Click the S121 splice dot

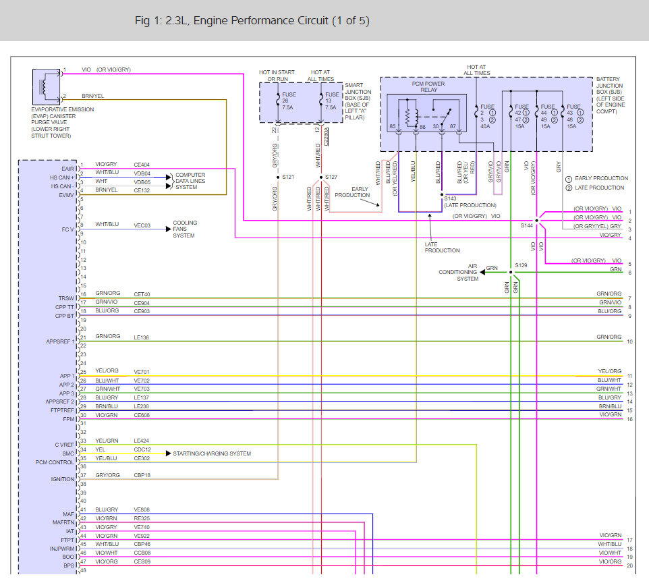point(278,177)
